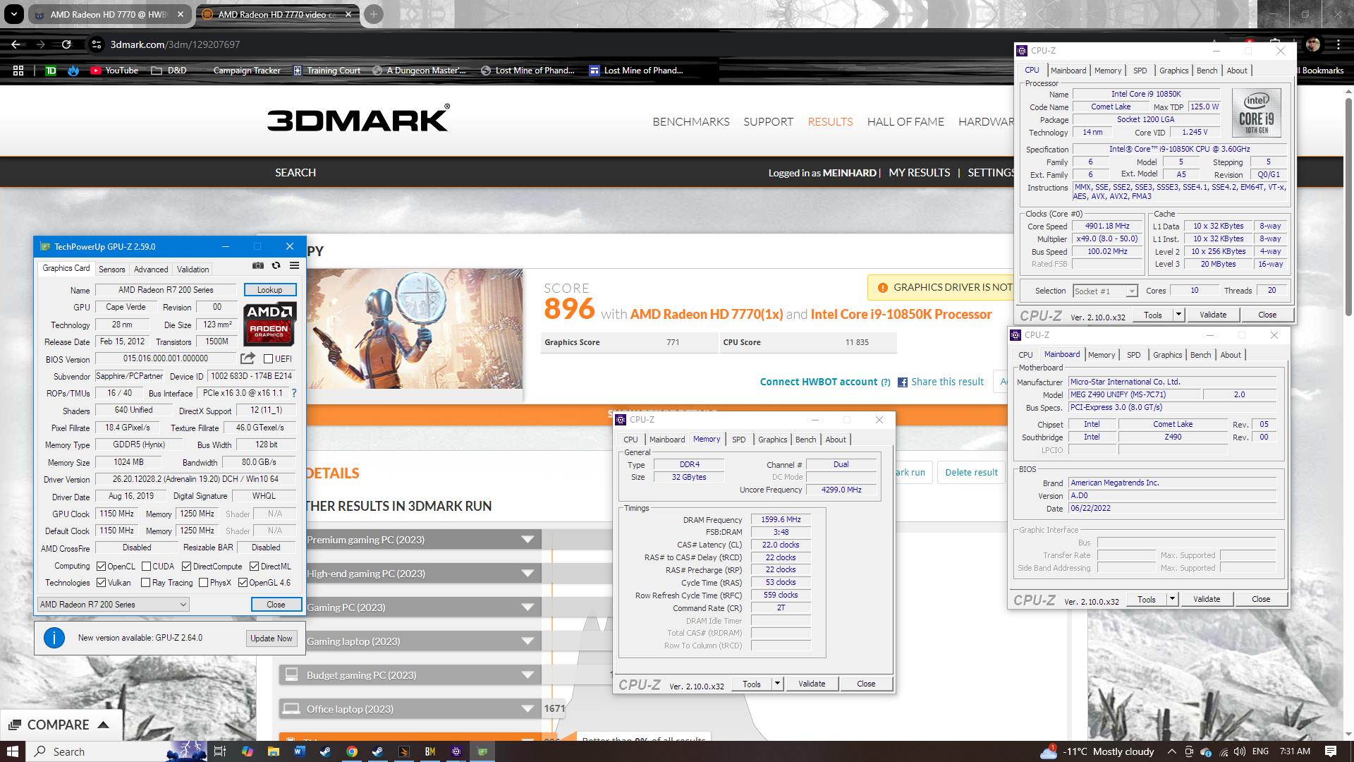The height and width of the screenshot is (762, 1354).
Task: Open Google Chrome from the taskbar
Action: click(x=352, y=751)
